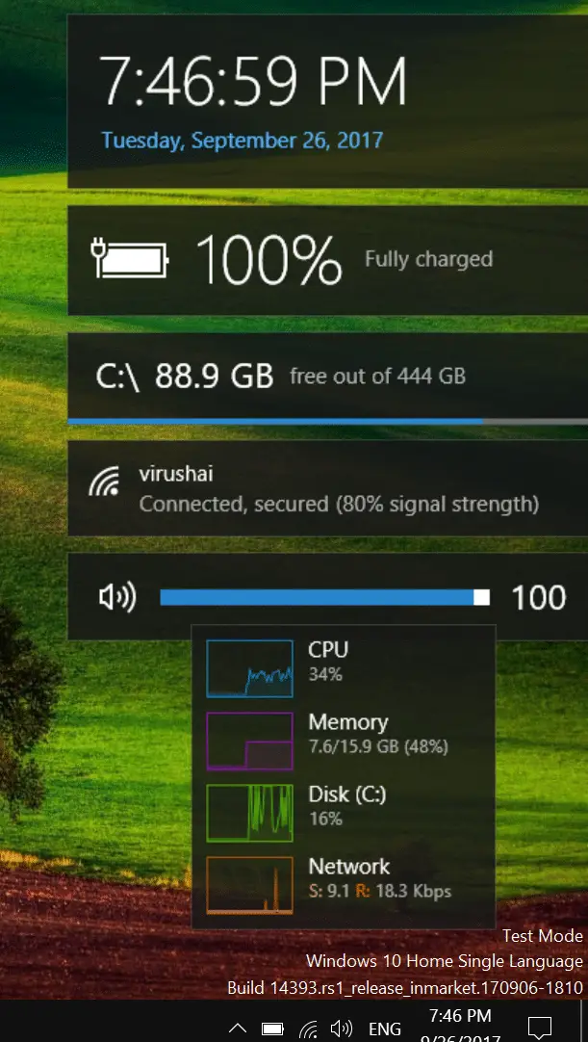Open the Memory usage graph
The height and width of the screenshot is (1042, 588).
coord(250,741)
